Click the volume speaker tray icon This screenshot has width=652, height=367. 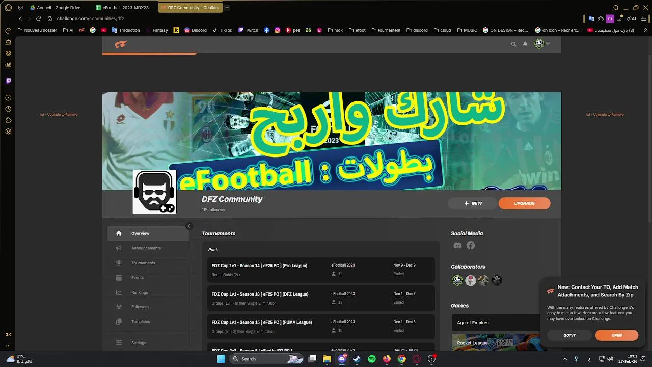(x=610, y=359)
